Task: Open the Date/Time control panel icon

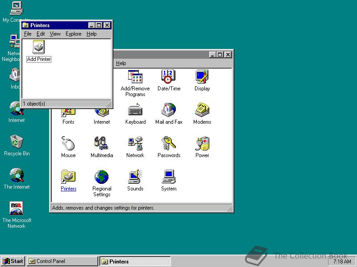Action: 169,77
